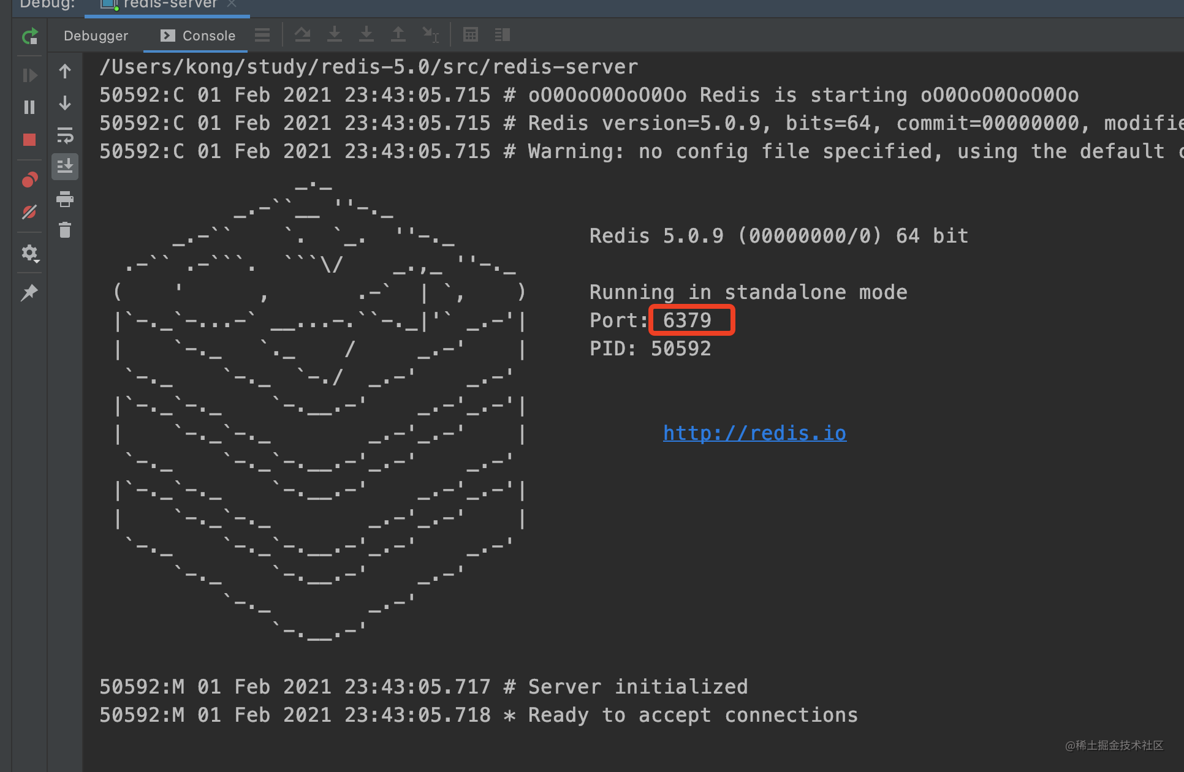Viewport: 1184px width, 772px height.
Task: Resume program execution
Action: click(x=29, y=75)
